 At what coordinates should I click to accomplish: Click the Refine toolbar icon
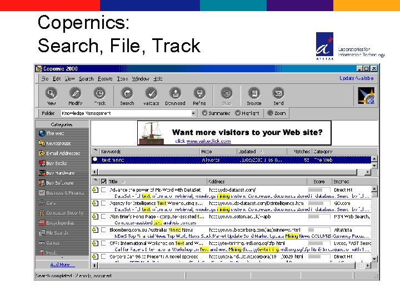point(199,93)
